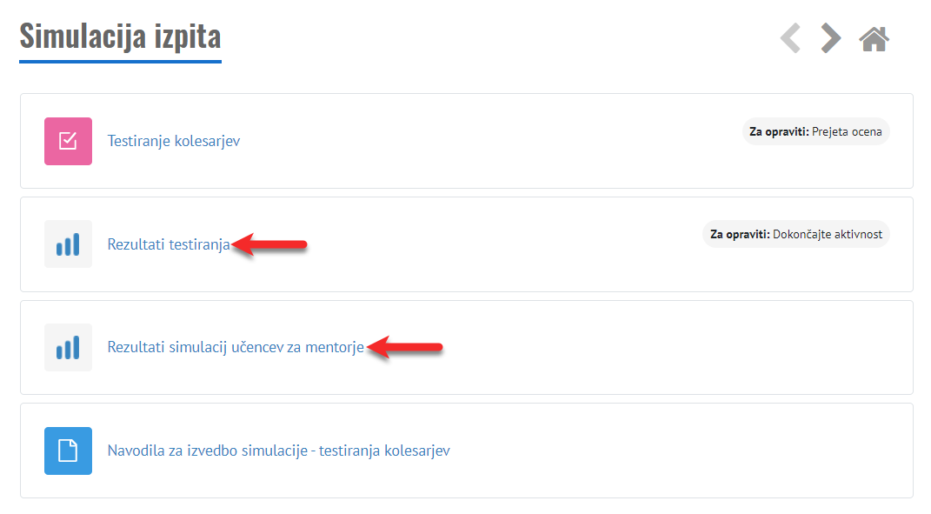The height and width of the screenshot is (514, 931).
Task: Go to the next section arrow
Action: click(831, 38)
